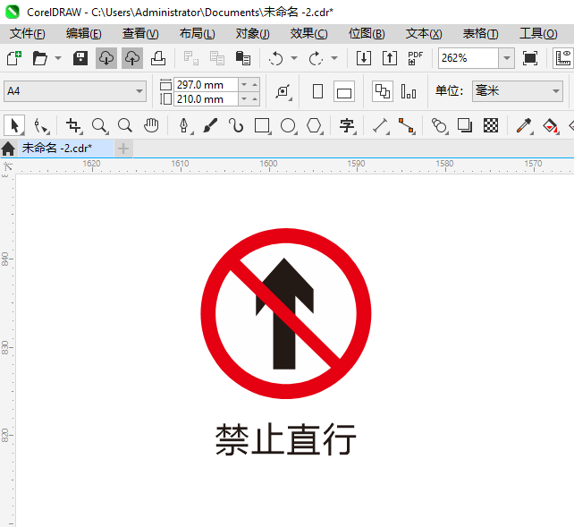The image size is (574, 527).
Task: Click the 262% zoom level field
Action: point(468,58)
